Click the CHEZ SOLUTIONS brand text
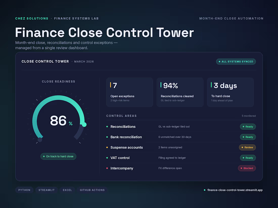This screenshot has height=208, width=278. (32, 19)
